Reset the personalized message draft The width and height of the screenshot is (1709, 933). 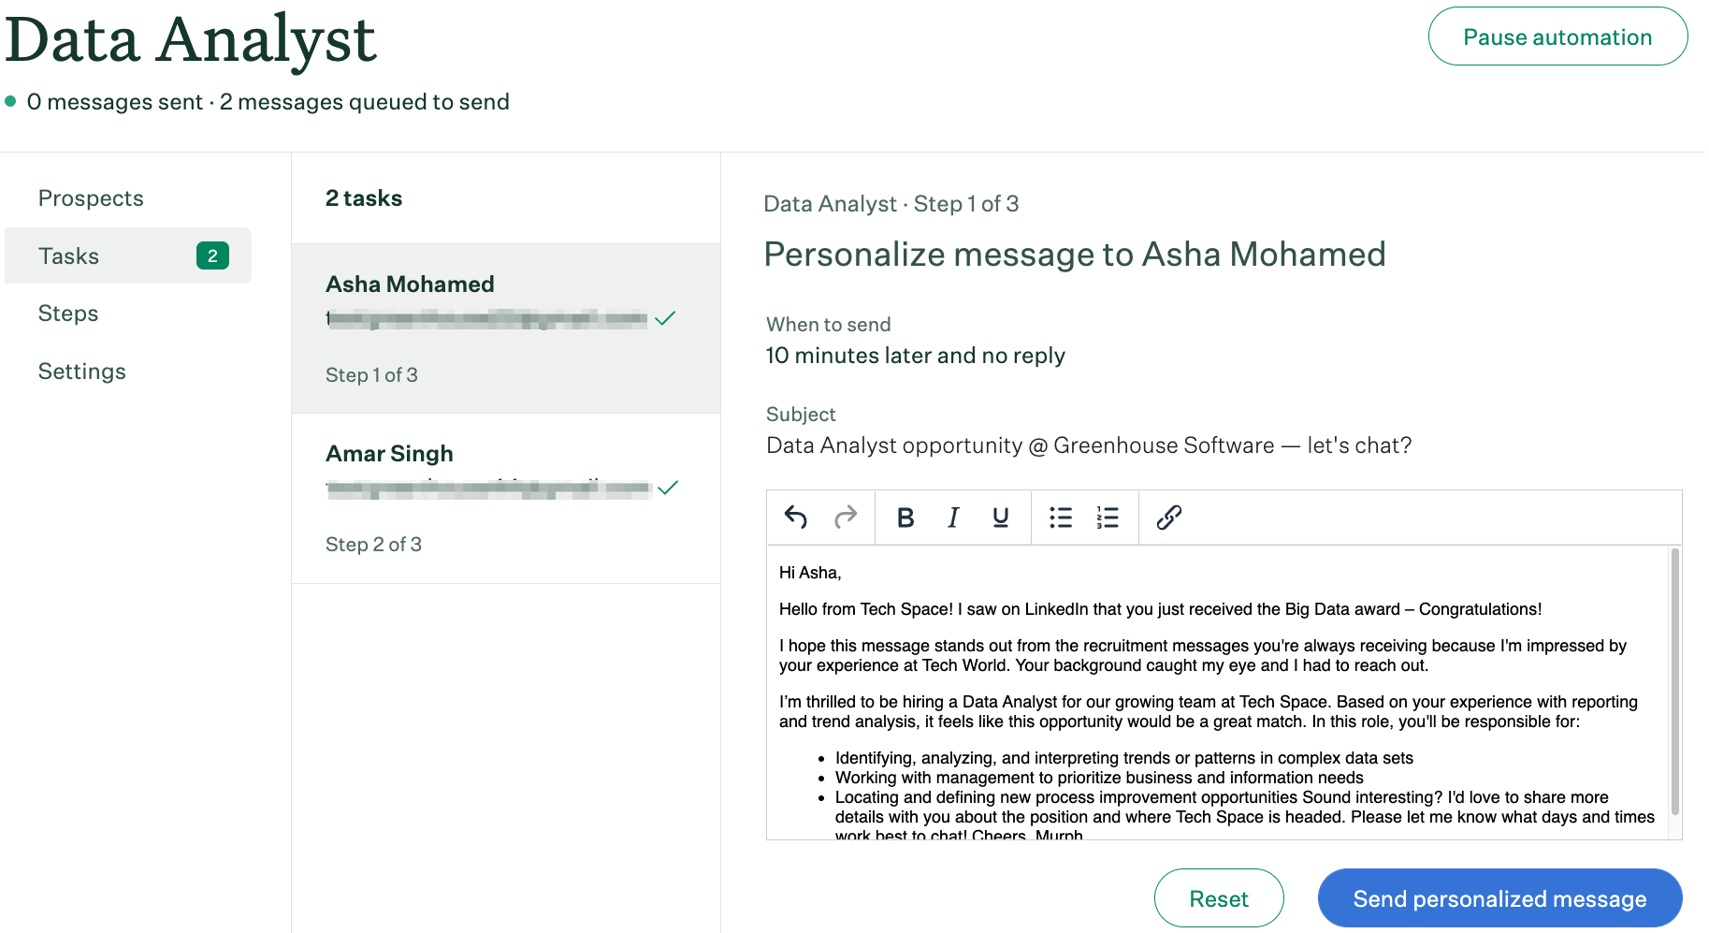(x=1219, y=897)
